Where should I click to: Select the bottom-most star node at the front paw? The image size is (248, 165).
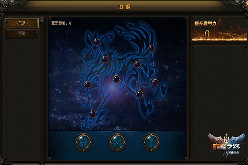(x=93, y=114)
